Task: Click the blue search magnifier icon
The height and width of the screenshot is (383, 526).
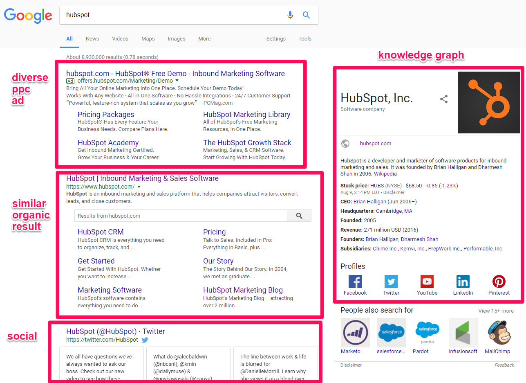Action: [306, 15]
